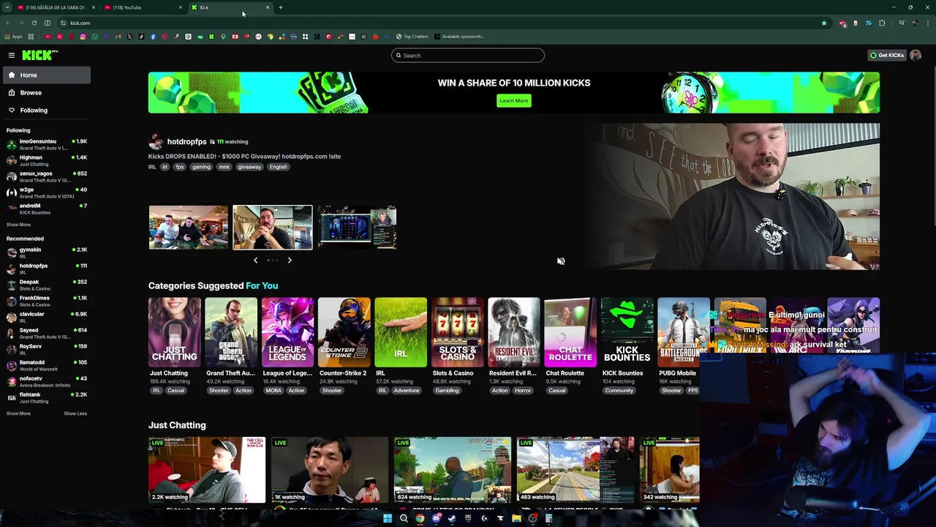Select second featured stream thumbnail
The height and width of the screenshot is (527, 936).
coord(272,228)
